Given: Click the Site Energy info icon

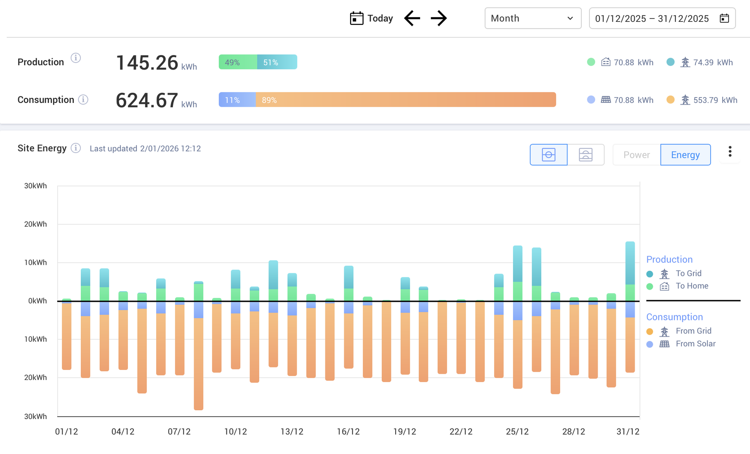Looking at the screenshot, I should point(76,148).
